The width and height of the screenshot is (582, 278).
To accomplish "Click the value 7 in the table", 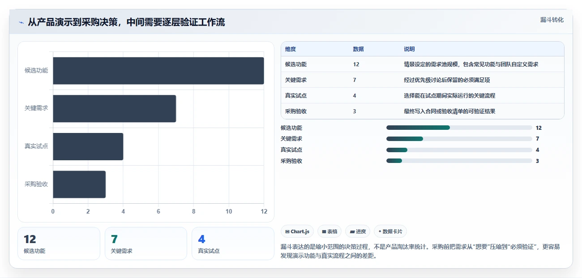I will pyautogui.click(x=355, y=80).
